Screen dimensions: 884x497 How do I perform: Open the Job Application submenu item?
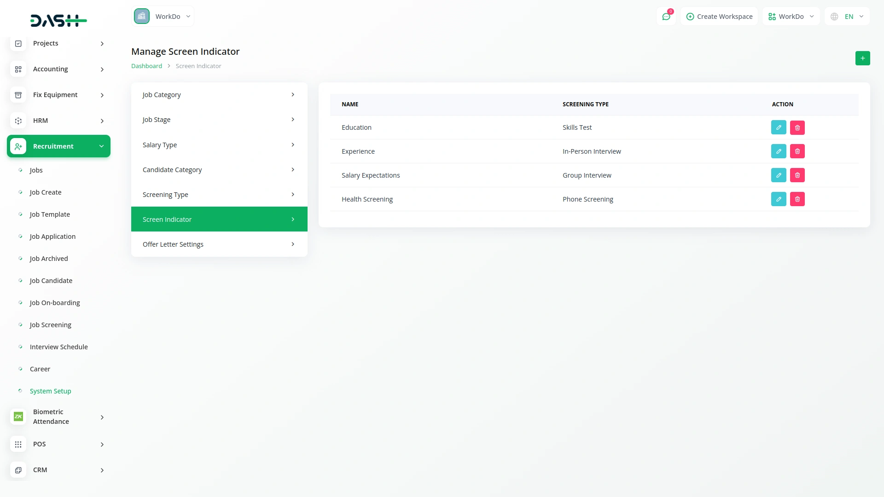tap(52, 237)
